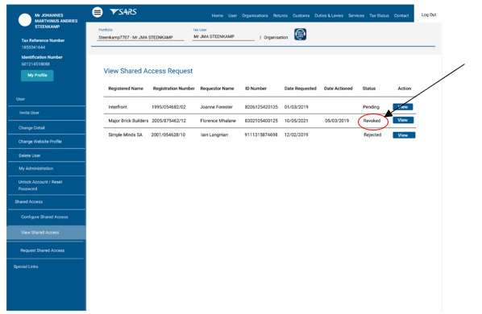View the Major Brick Builders request
This screenshot has width=482, height=314.
(403, 120)
